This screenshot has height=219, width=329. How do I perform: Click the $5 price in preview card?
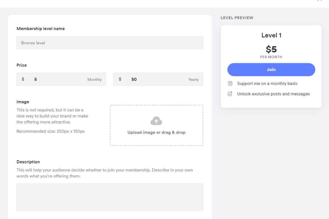[271, 49]
